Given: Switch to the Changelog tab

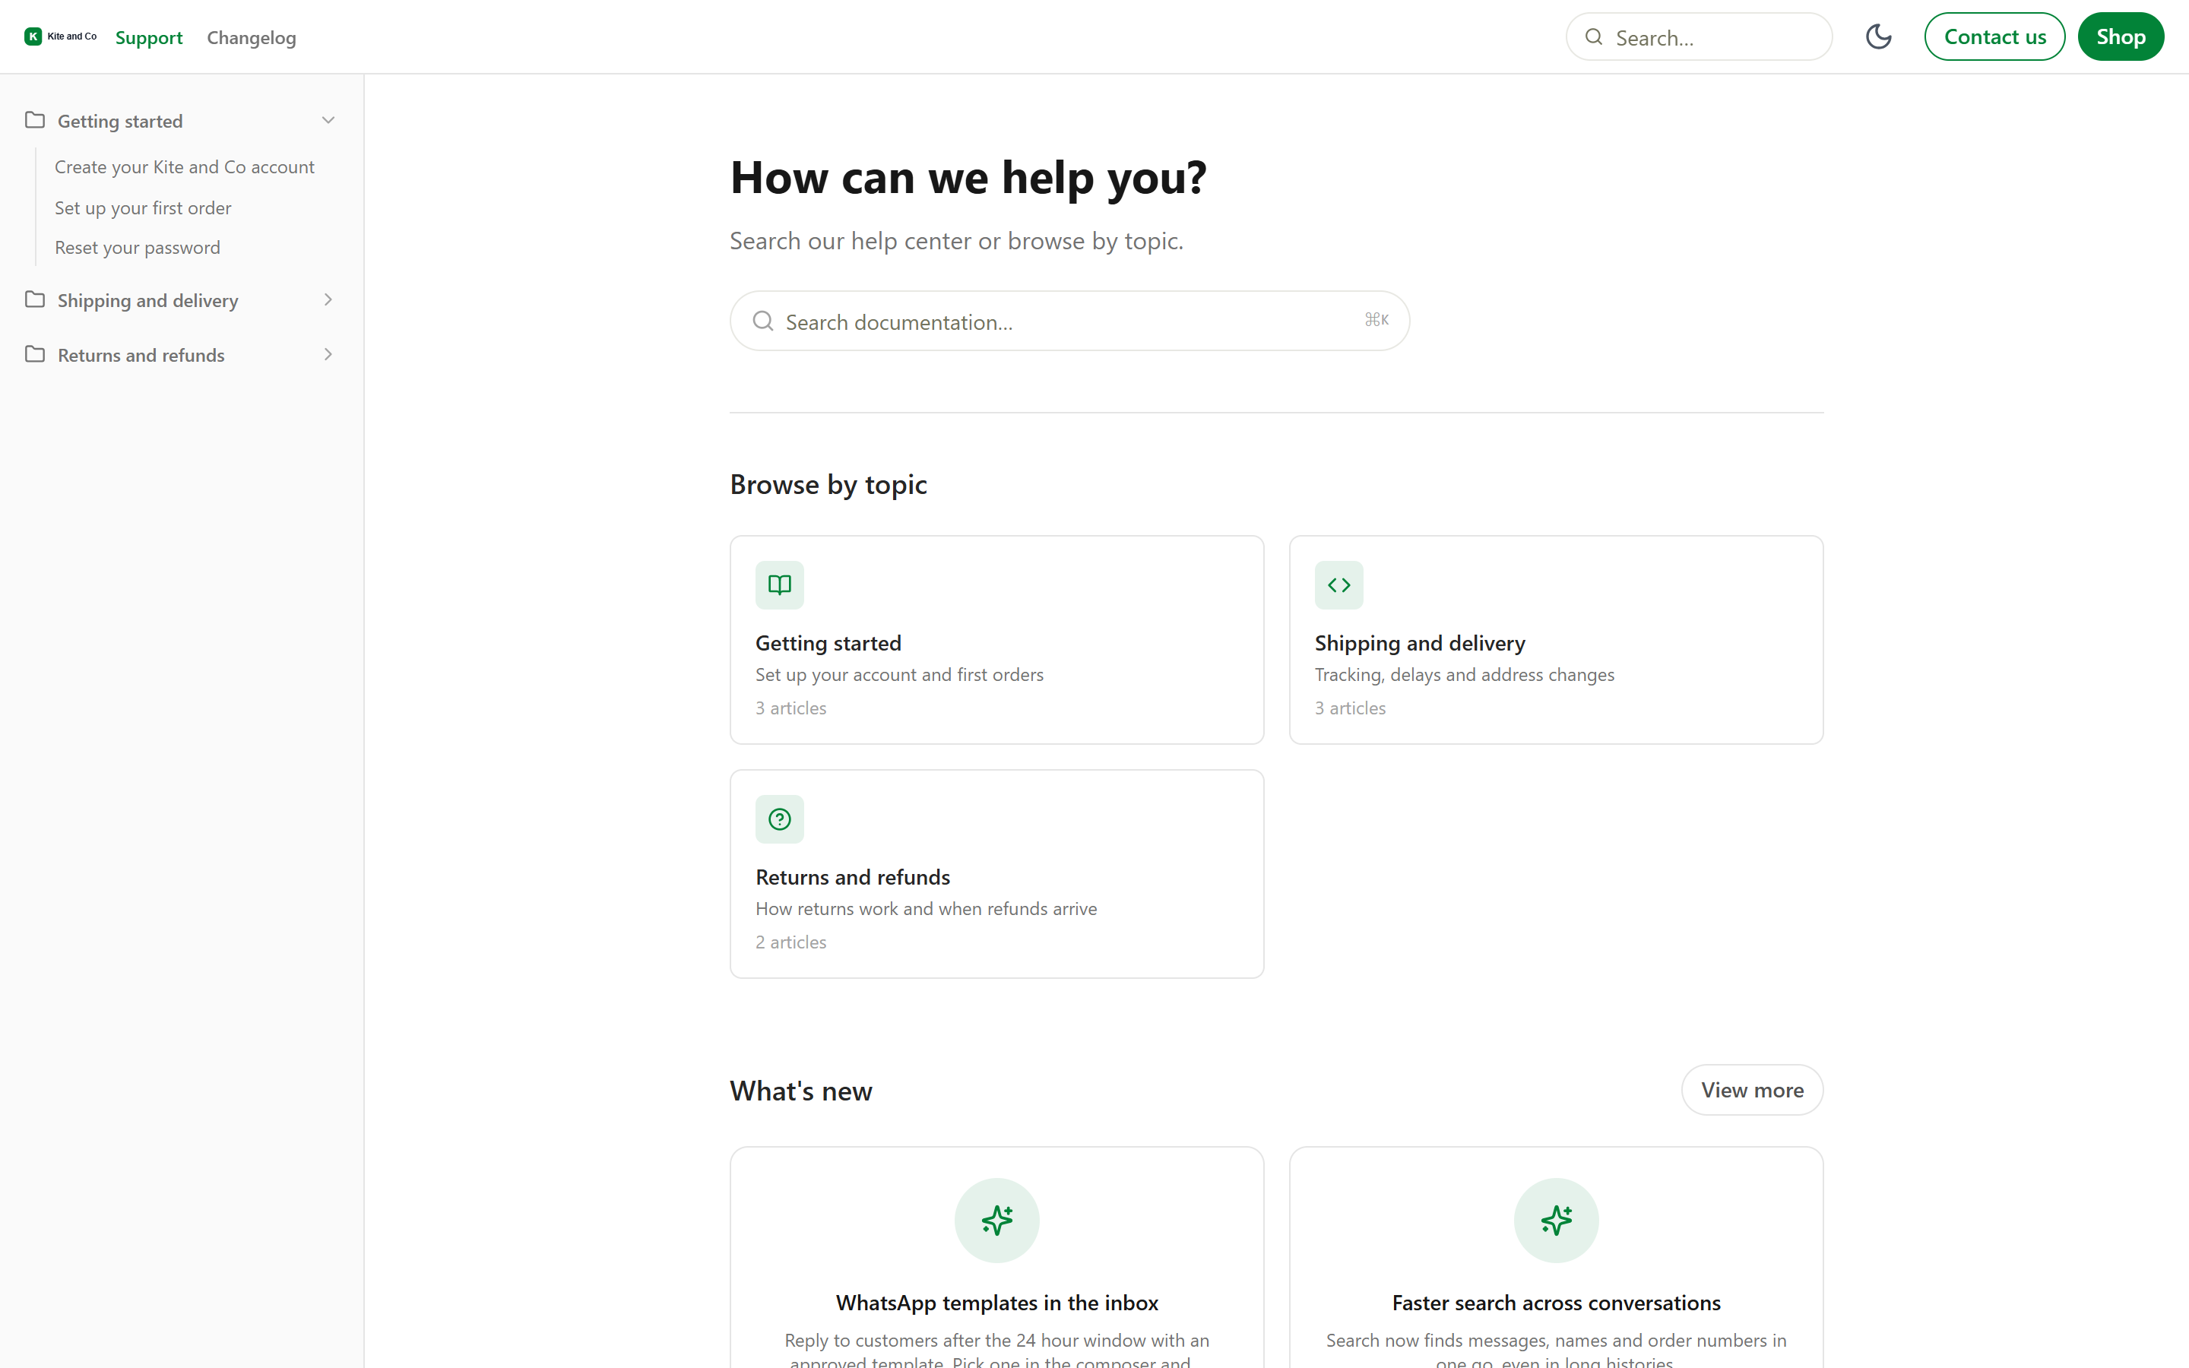Looking at the screenshot, I should (252, 38).
